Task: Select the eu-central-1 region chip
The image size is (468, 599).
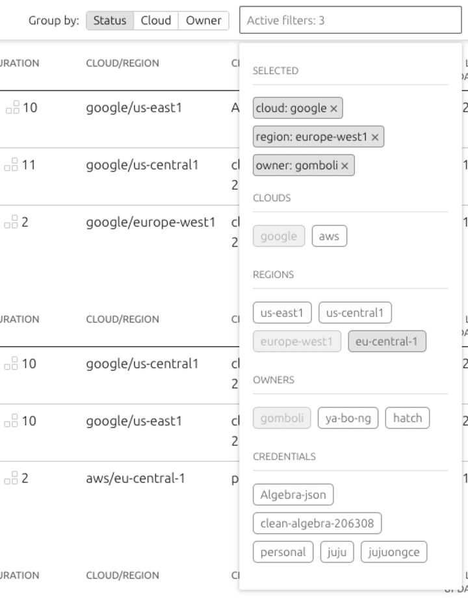Action: pyautogui.click(x=387, y=342)
